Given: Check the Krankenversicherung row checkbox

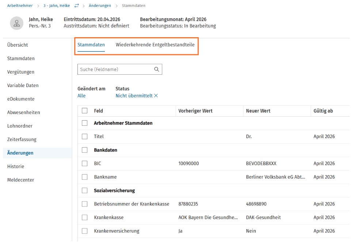Looking at the screenshot, I should point(85,231).
